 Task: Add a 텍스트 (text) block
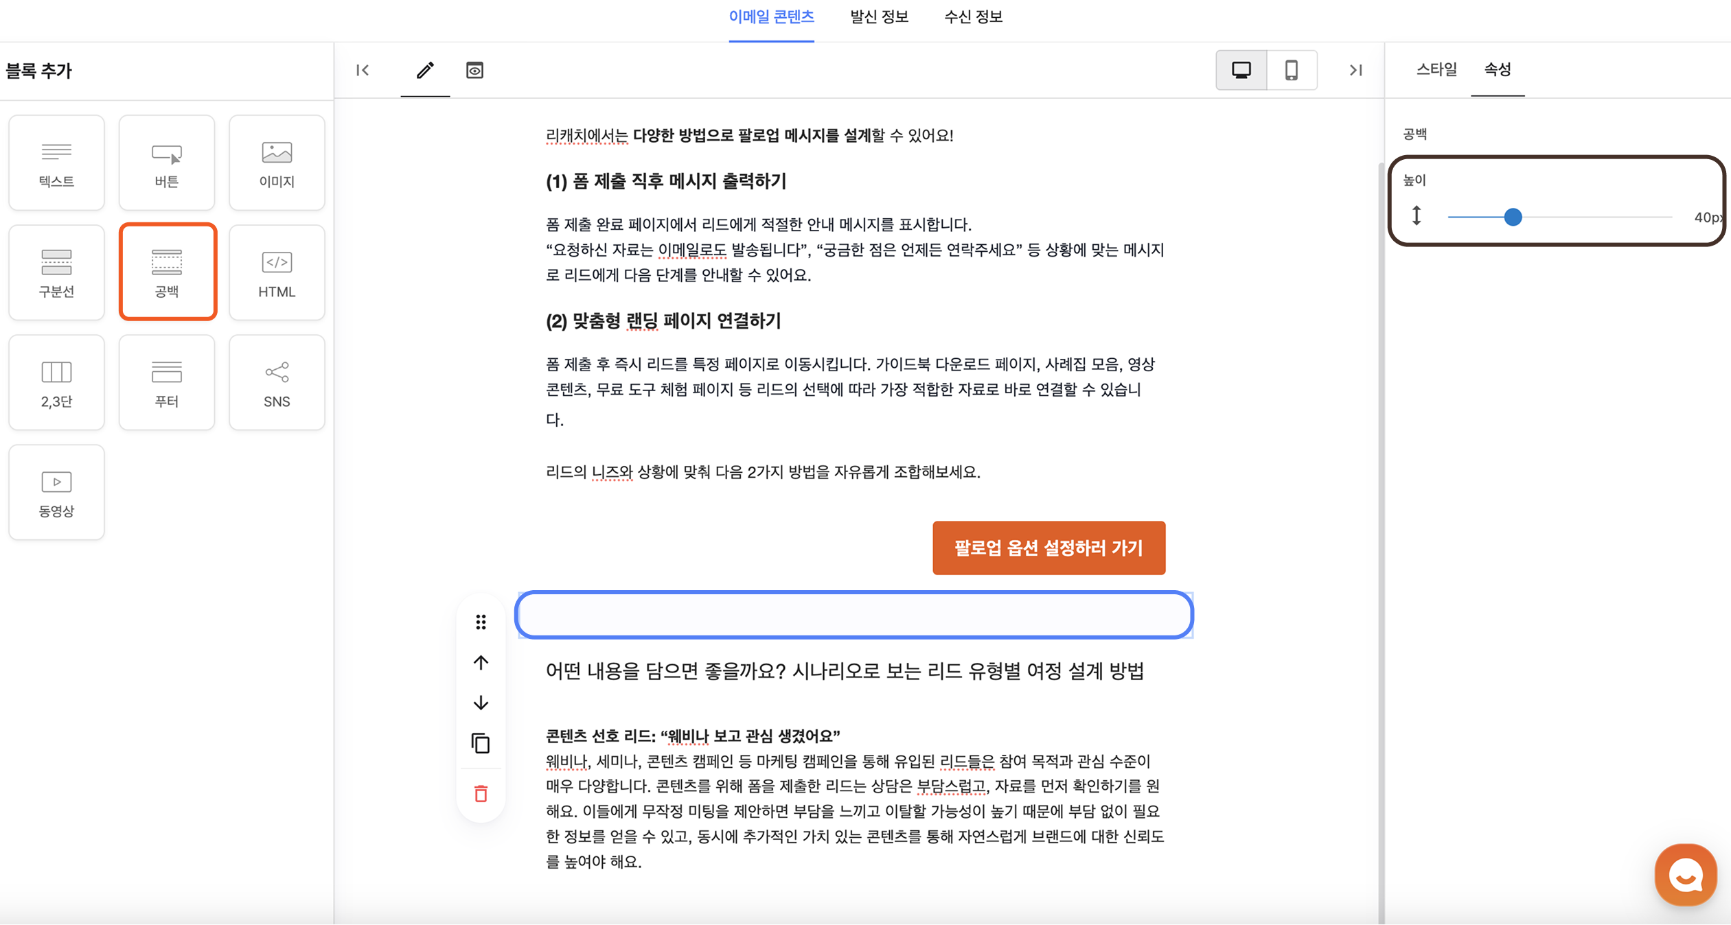coord(56,163)
